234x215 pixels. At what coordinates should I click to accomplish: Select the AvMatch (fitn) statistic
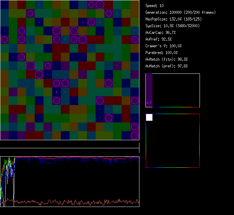pyautogui.click(x=166, y=59)
